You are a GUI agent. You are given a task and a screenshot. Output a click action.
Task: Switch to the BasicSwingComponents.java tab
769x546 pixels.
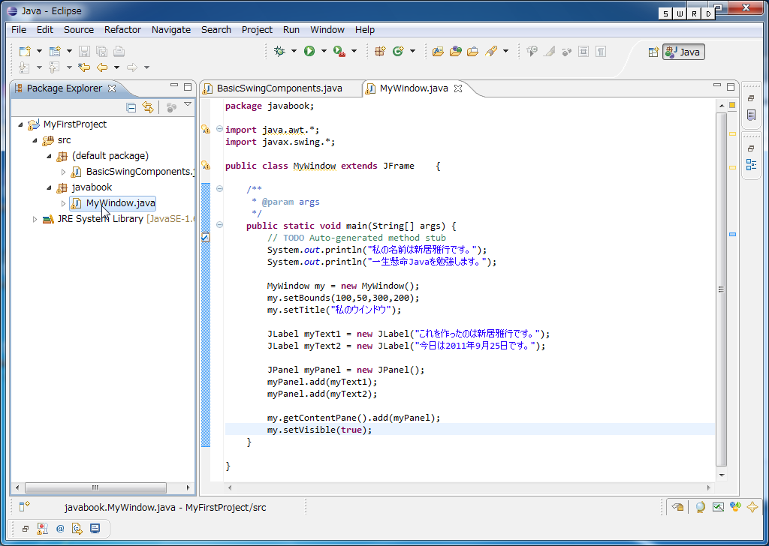(279, 88)
